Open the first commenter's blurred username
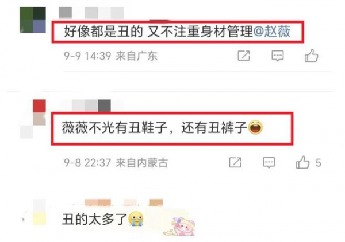 point(91,13)
